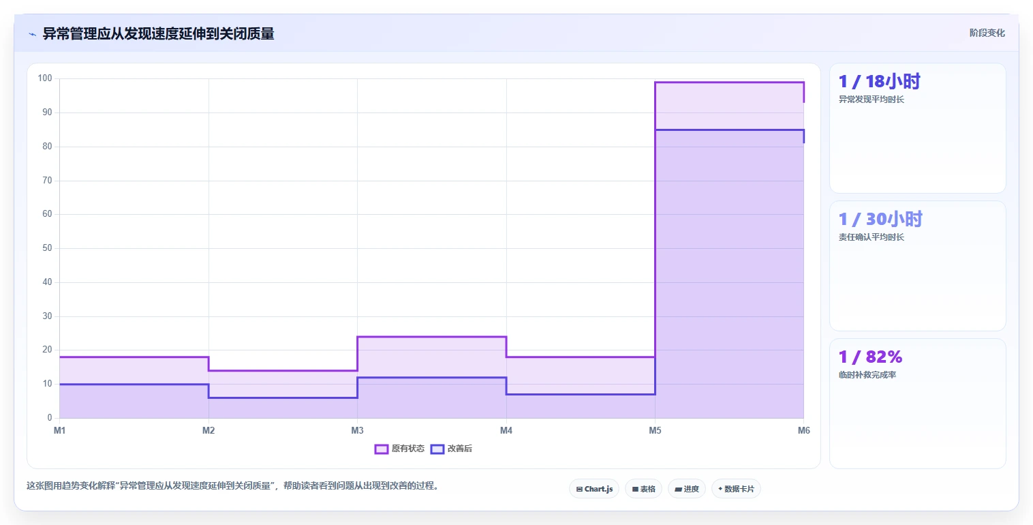This screenshot has width=1033, height=525.
Task: Click the 进度 tag
Action: pos(687,489)
